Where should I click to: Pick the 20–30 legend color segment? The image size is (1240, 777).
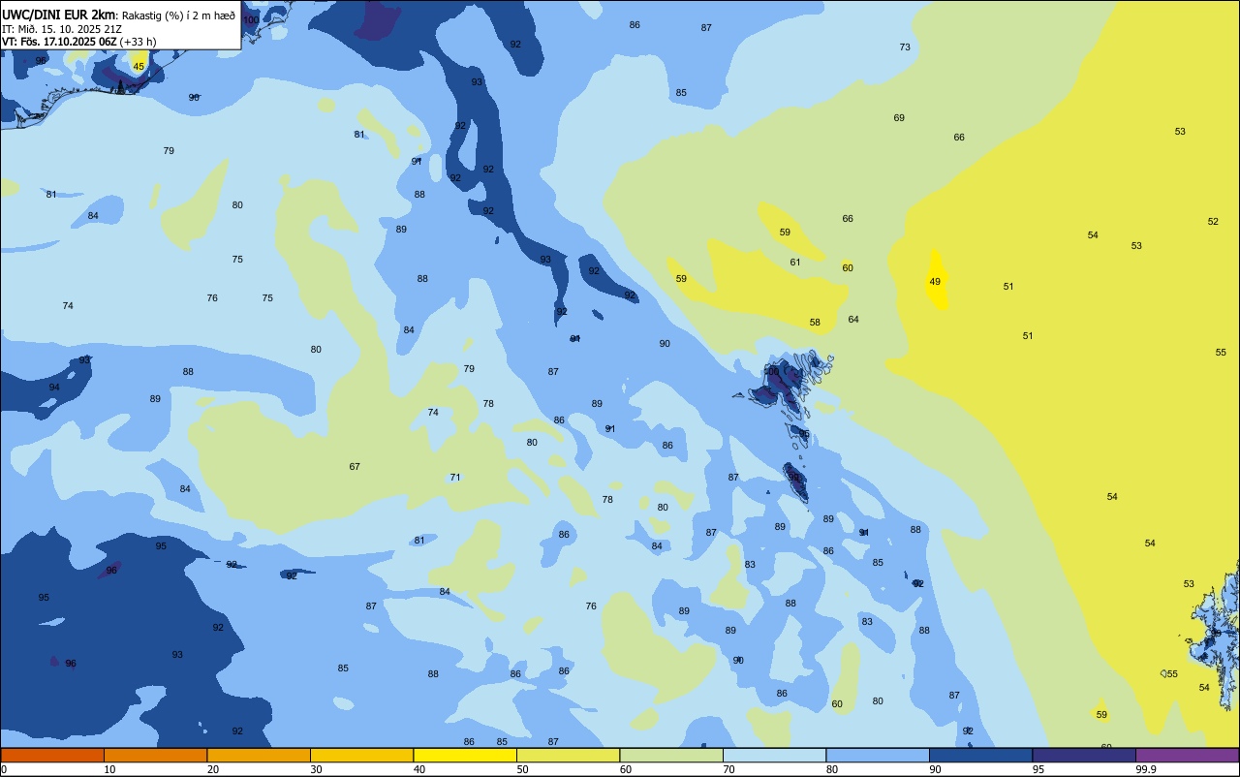click(x=259, y=755)
